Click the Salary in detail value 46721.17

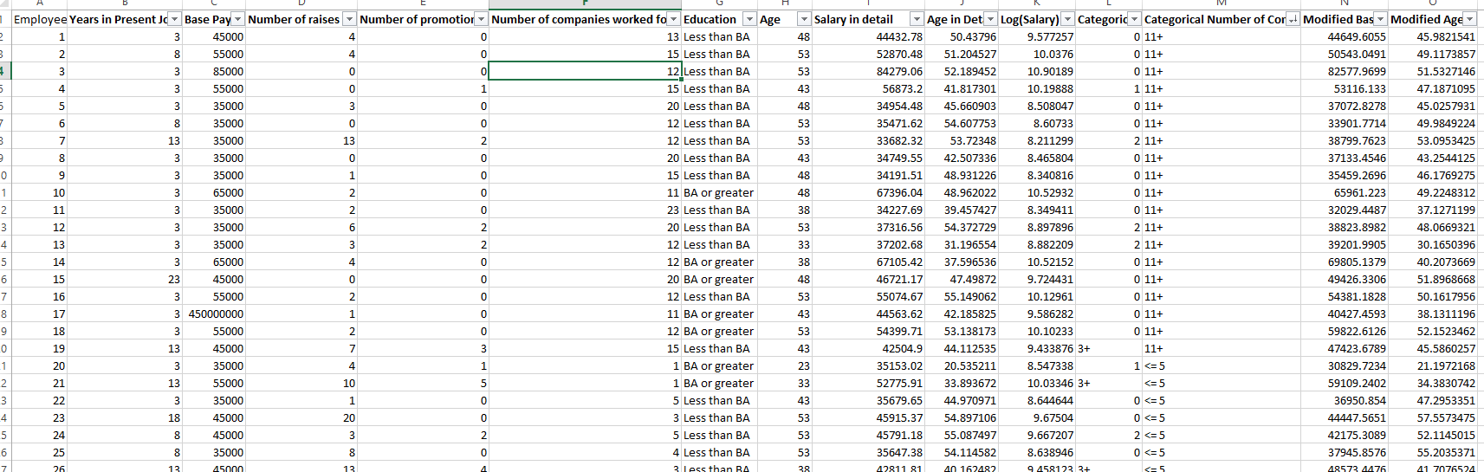(x=868, y=279)
